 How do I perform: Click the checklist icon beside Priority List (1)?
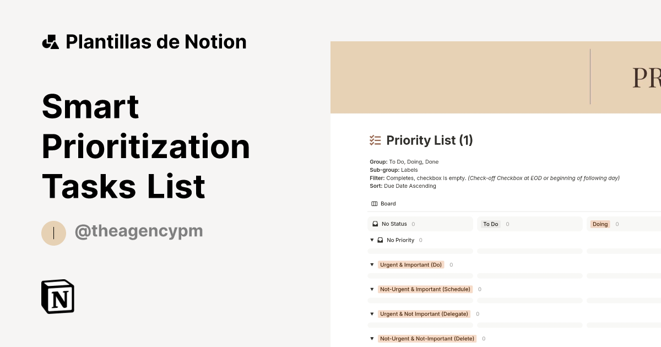pos(375,140)
